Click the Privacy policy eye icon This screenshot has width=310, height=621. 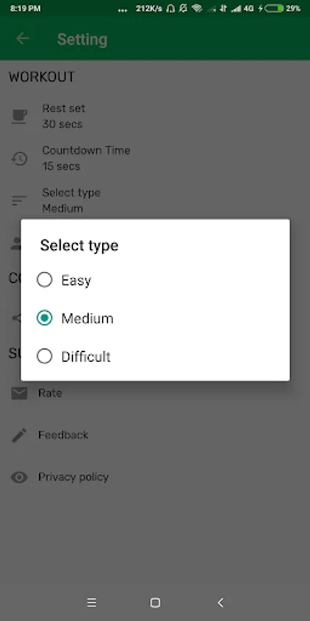pyautogui.click(x=19, y=477)
